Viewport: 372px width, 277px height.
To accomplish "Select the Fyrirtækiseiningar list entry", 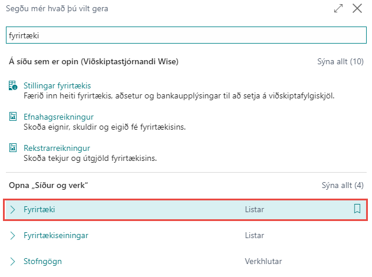I will 56,236.
